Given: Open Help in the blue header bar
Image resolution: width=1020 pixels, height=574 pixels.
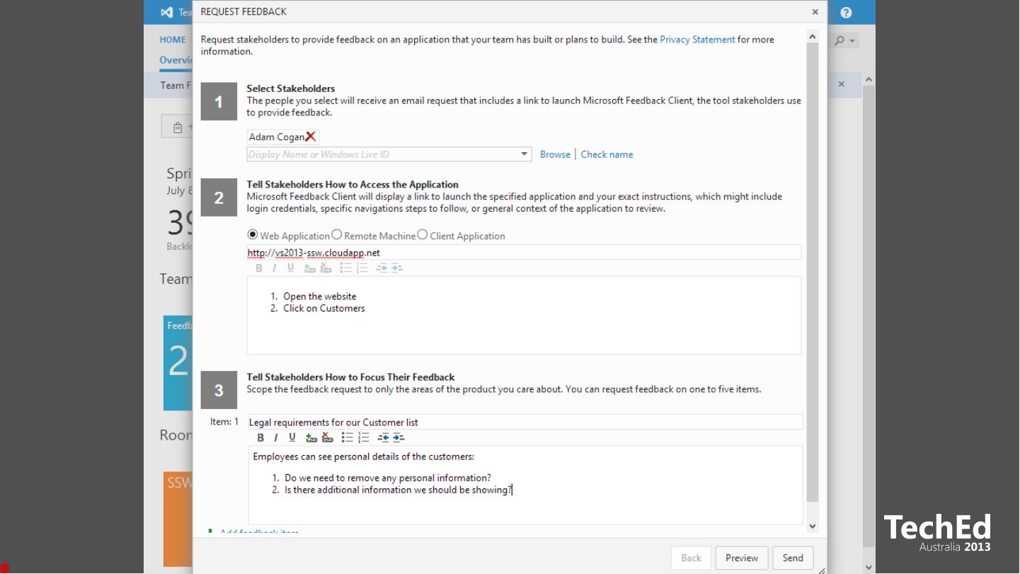Looking at the screenshot, I should coord(846,13).
